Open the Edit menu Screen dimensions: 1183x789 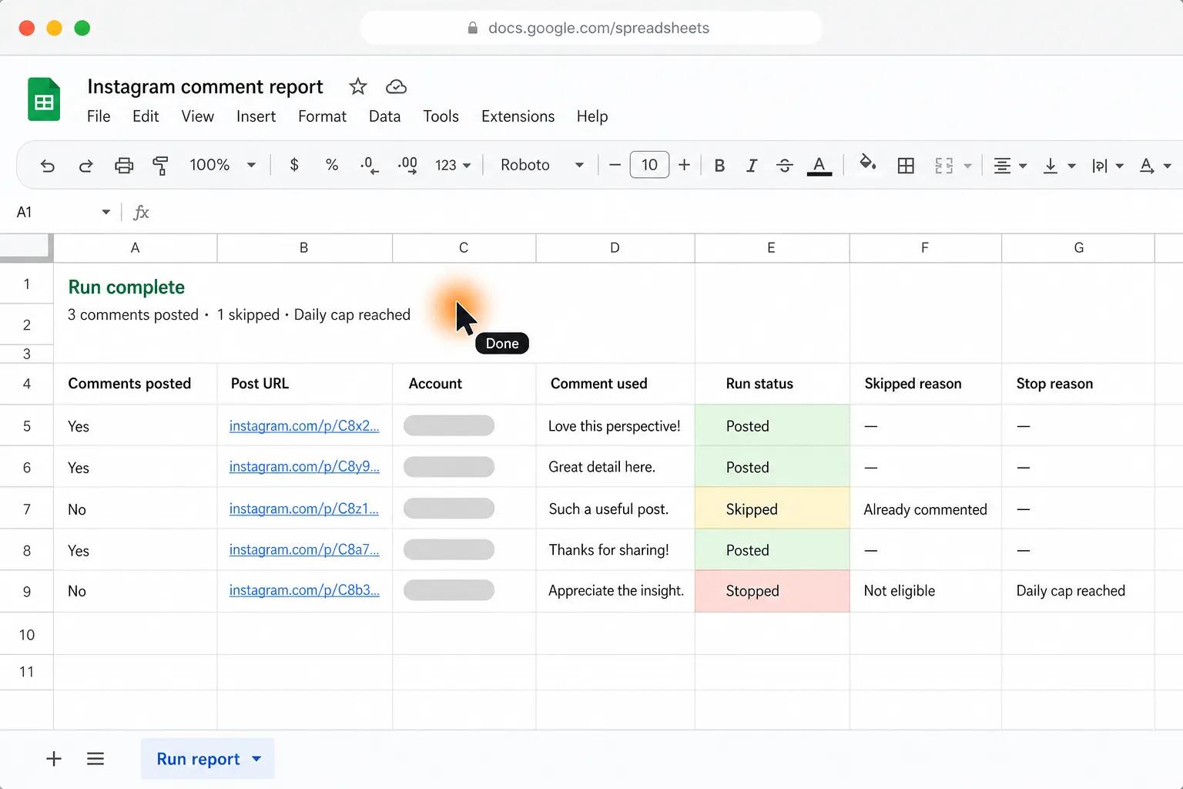pyautogui.click(x=146, y=116)
